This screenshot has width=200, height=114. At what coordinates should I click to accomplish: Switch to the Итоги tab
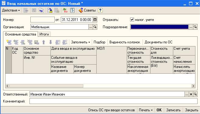(44, 34)
